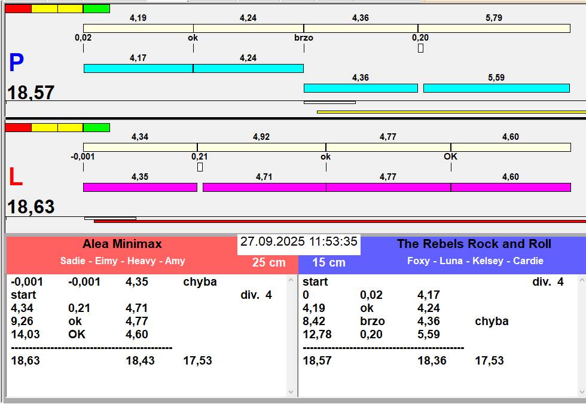
Task: Select the 9,26 row in Alea Minimax list
Action: [146, 321]
